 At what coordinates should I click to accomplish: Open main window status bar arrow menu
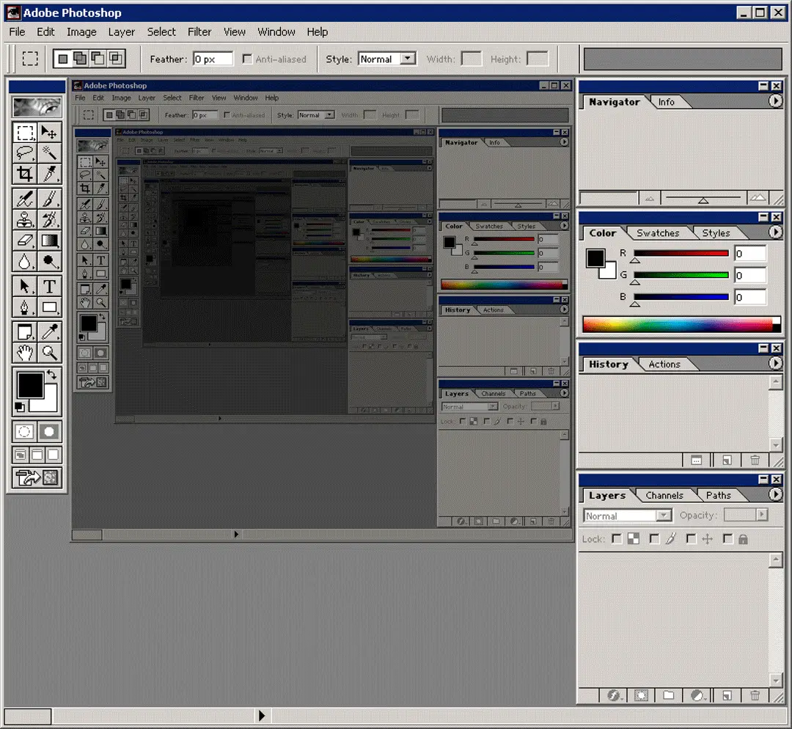[x=261, y=715]
